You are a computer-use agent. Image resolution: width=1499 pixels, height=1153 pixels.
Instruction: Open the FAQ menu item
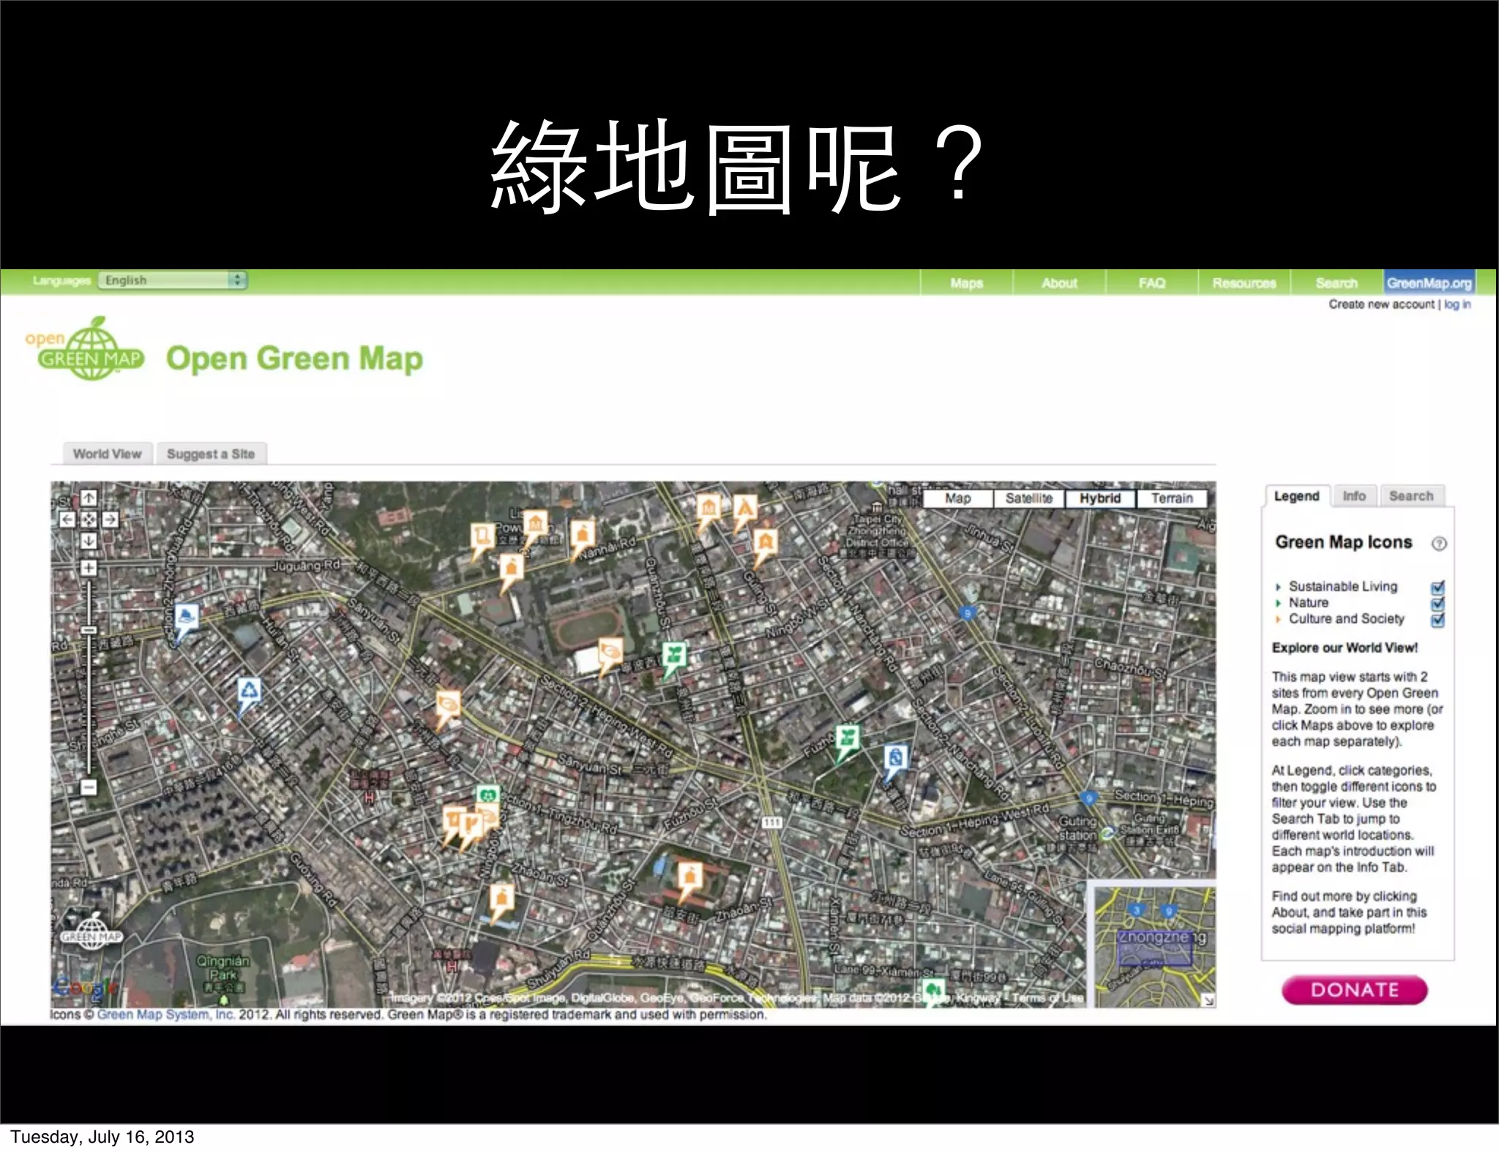pyautogui.click(x=1151, y=283)
